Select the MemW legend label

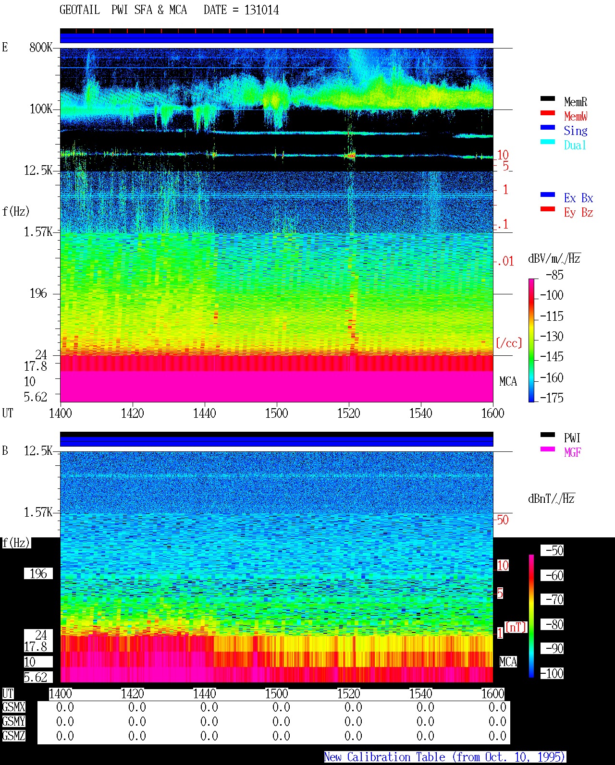(576, 116)
